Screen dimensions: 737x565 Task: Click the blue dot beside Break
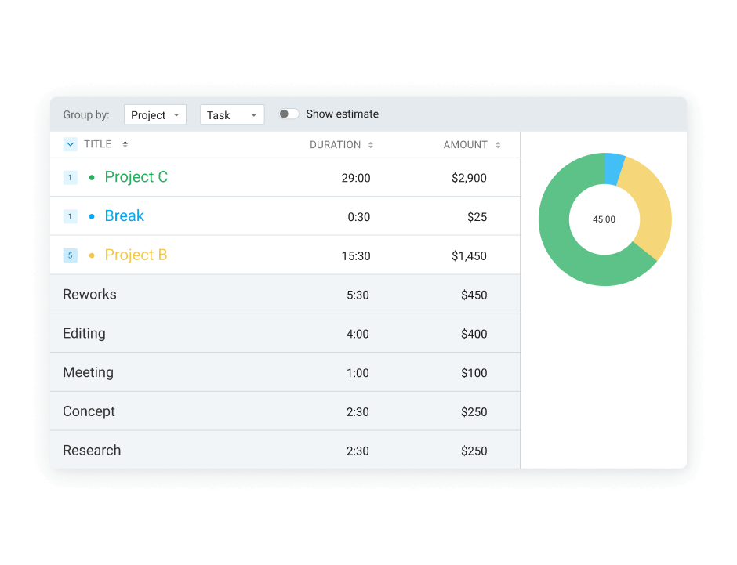93,216
